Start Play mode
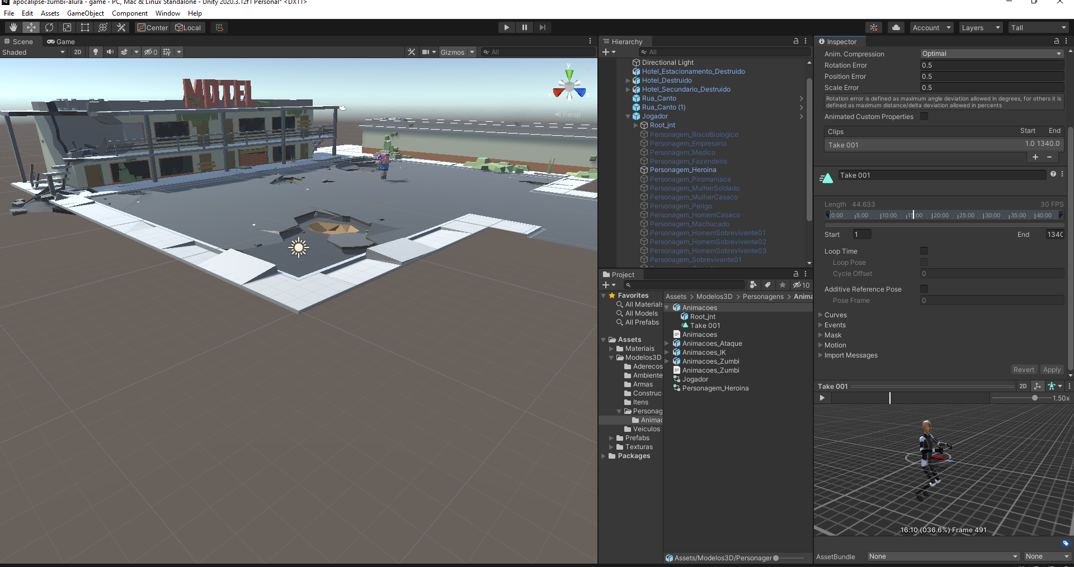Image resolution: width=1074 pixels, height=567 pixels. click(506, 27)
